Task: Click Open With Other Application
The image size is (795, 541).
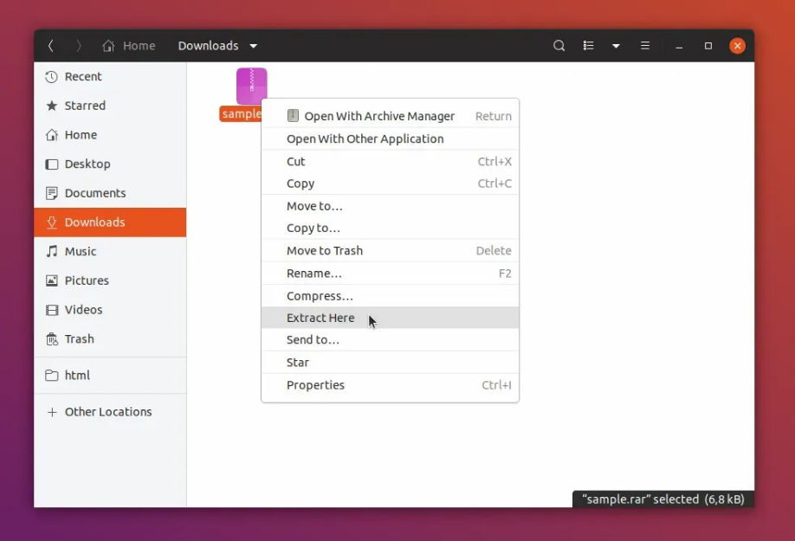Action: click(364, 138)
